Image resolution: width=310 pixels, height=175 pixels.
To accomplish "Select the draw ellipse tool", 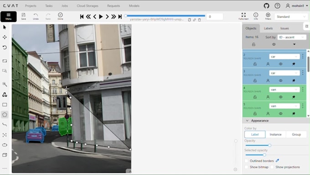I will (5, 145).
